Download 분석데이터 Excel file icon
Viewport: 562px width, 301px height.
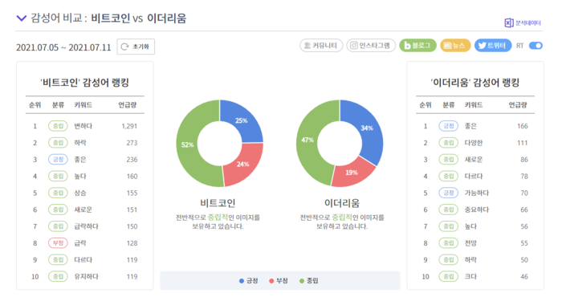point(508,23)
